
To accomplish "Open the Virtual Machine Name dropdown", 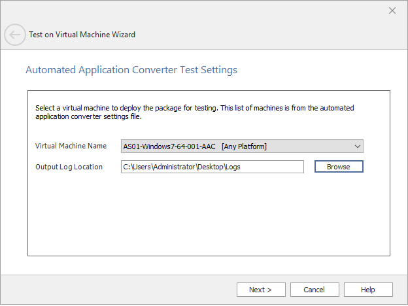I will [x=242, y=146].
